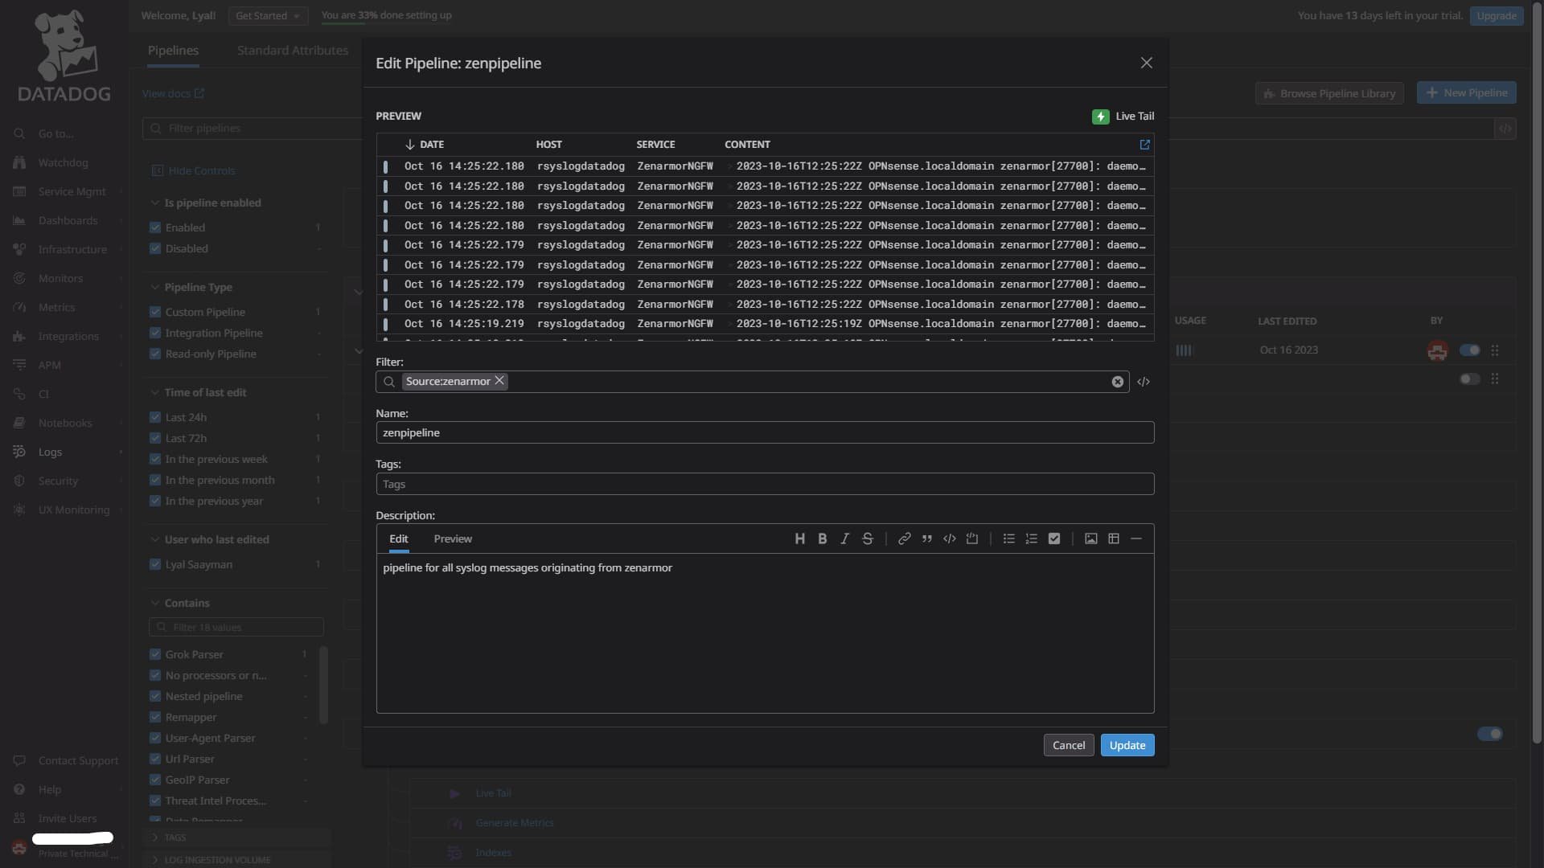This screenshot has height=868, width=1544.
Task: Apply strikethrough formatting in description
Action: coord(867,538)
